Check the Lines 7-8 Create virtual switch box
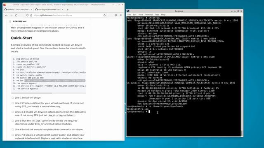The height and width of the screenshot is (148, 264). (x=13, y=135)
